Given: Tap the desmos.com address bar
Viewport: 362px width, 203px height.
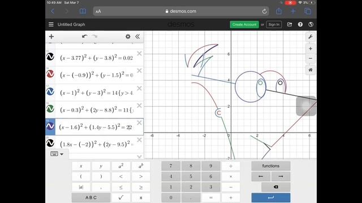Looking at the screenshot, I should [x=181, y=11].
